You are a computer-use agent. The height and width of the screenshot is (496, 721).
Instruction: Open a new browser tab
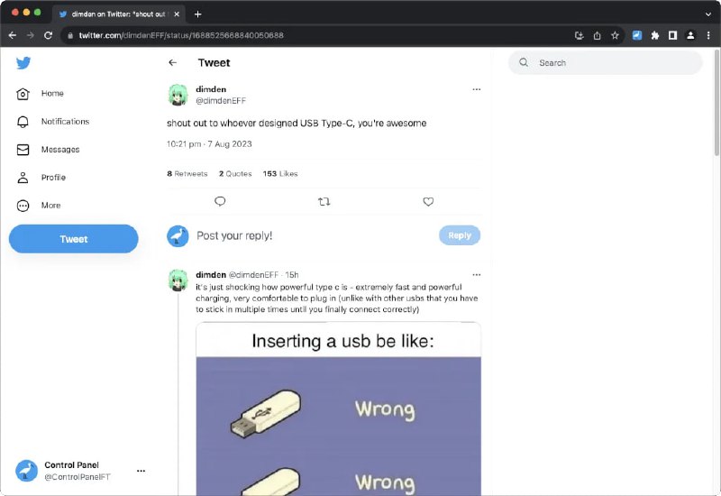click(x=198, y=14)
